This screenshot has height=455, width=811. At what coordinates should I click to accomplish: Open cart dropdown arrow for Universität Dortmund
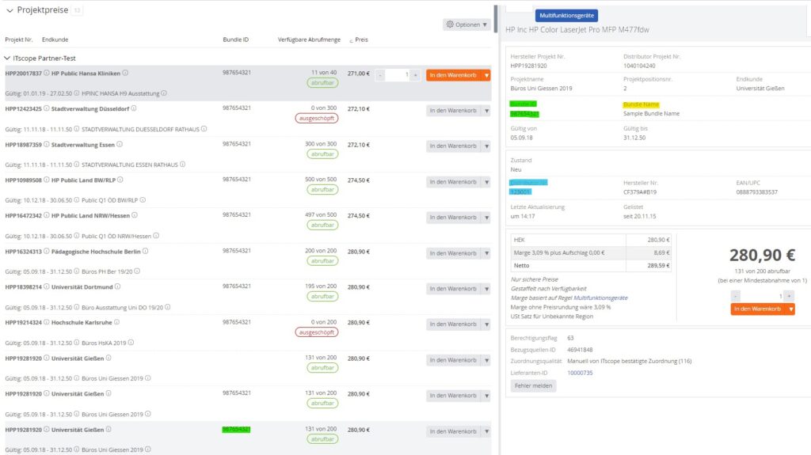[487, 289]
